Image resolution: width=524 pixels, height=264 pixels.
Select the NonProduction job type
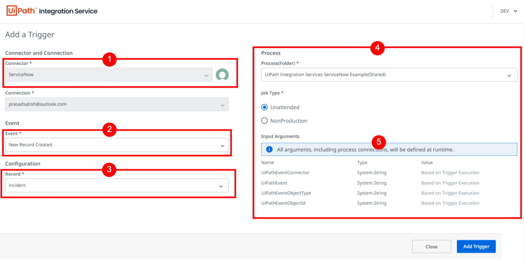(264, 120)
